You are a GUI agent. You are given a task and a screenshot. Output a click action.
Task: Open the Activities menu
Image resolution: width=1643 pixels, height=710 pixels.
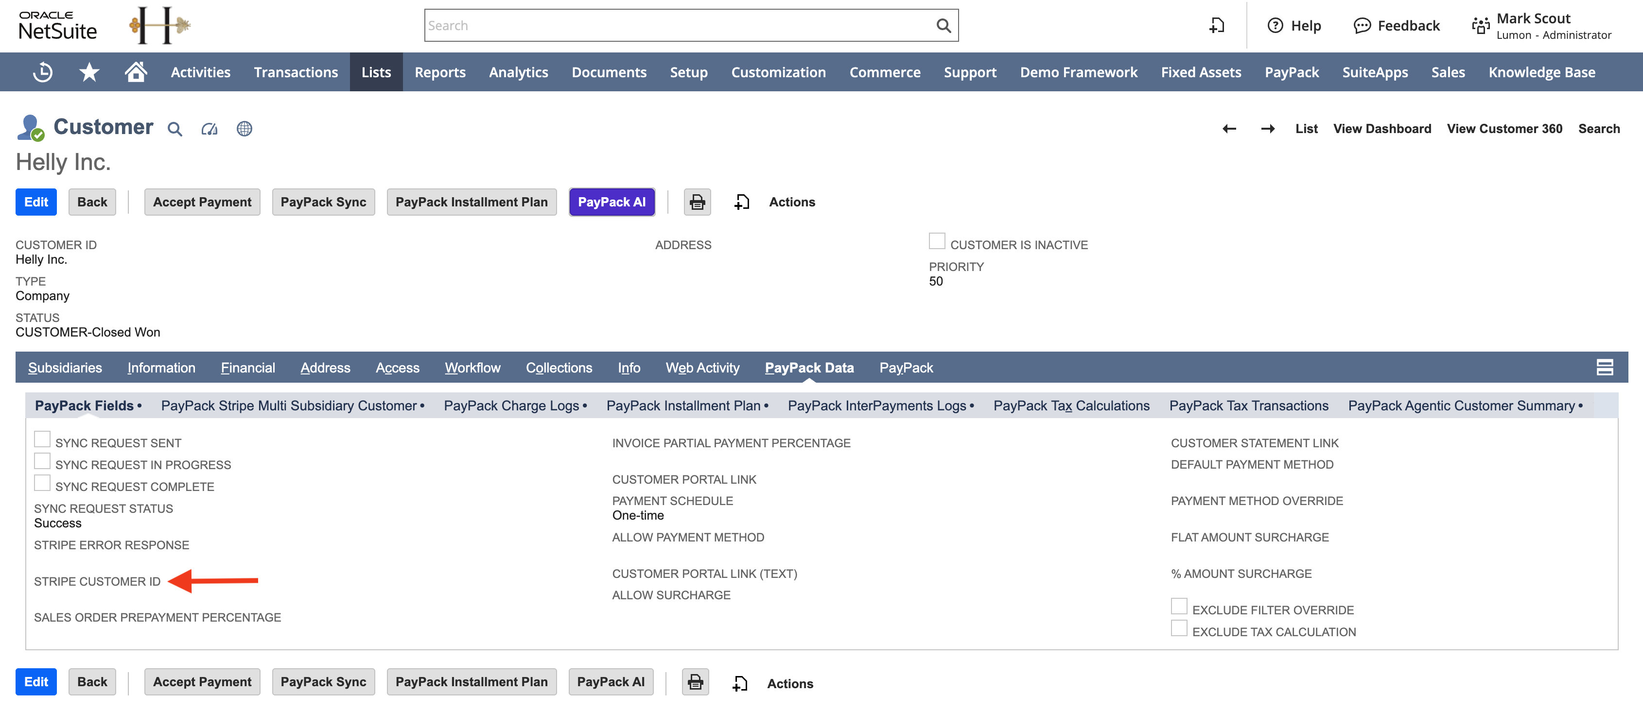200,72
